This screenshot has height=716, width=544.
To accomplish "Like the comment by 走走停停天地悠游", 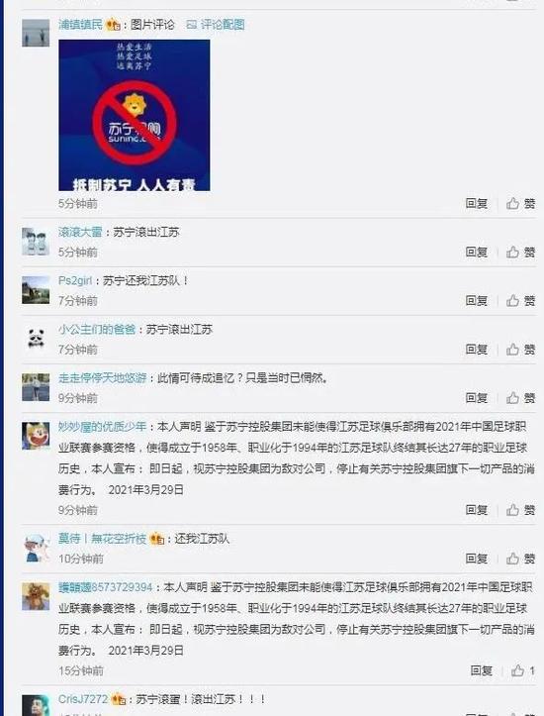I will [x=520, y=398].
